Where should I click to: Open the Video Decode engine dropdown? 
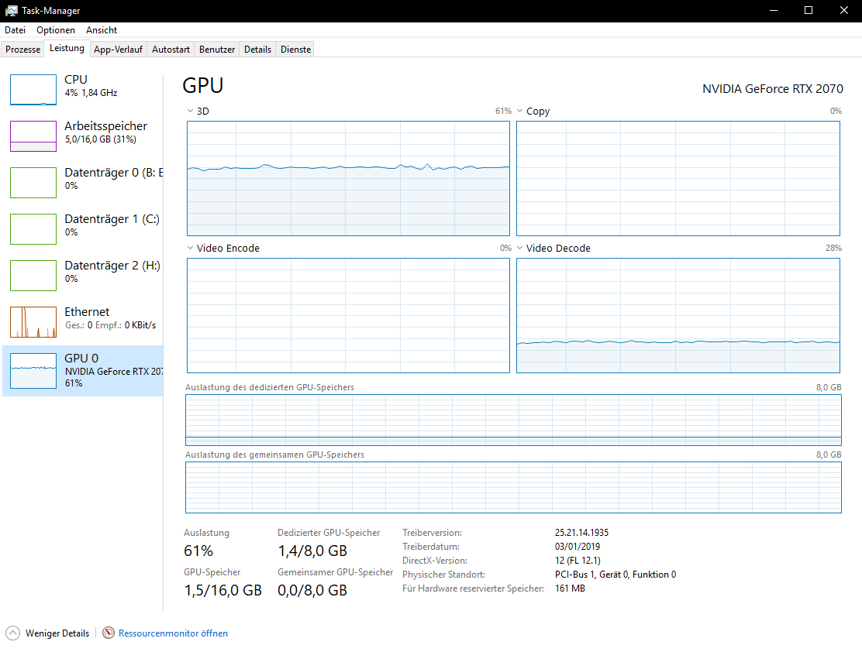click(x=519, y=248)
